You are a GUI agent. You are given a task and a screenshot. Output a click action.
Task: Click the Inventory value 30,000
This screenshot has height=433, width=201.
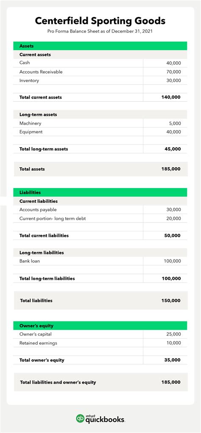pyautogui.click(x=173, y=81)
